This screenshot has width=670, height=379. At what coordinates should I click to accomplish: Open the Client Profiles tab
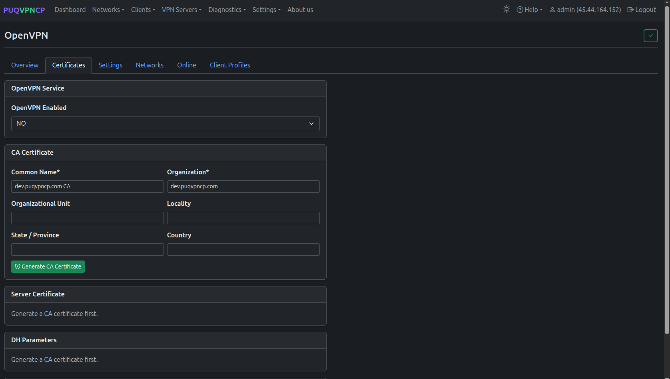(x=230, y=65)
